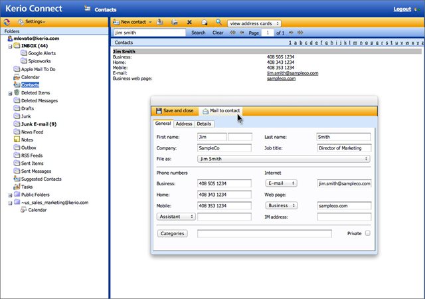Click the Mail to contact envelope icon
Image resolution: width=425 pixels, height=299 pixels.
pyautogui.click(x=205, y=111)
